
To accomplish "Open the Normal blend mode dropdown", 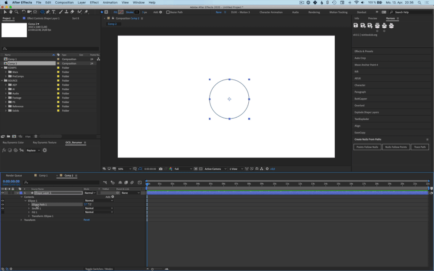I will [90, 193].
